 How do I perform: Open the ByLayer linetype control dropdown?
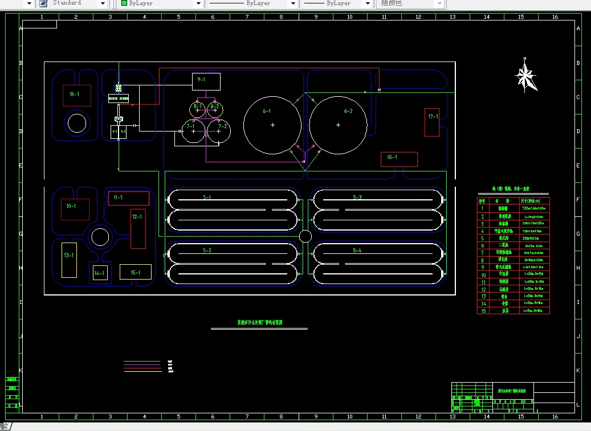pyautogui.click(x=293, y=3)
